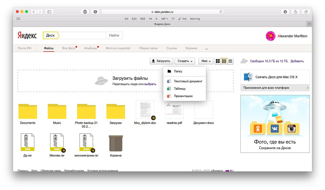Viewport: 325px width, 190px height.
Task: Collapse the Создать dropdown button
Action: tap(185, 61)
